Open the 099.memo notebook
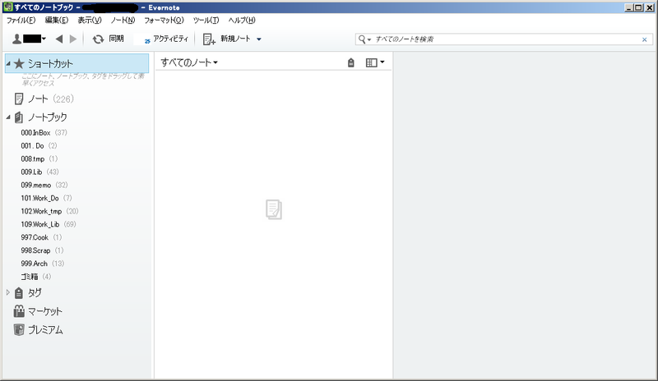Viewport: 658px width, 381px height. point(44,185)
